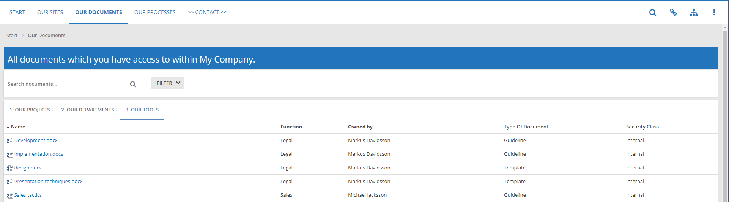The height and width of the screenshot is (202, 729).
Task: Click the Word icon beside Sales tactics
Action: [x=10, y=196]
